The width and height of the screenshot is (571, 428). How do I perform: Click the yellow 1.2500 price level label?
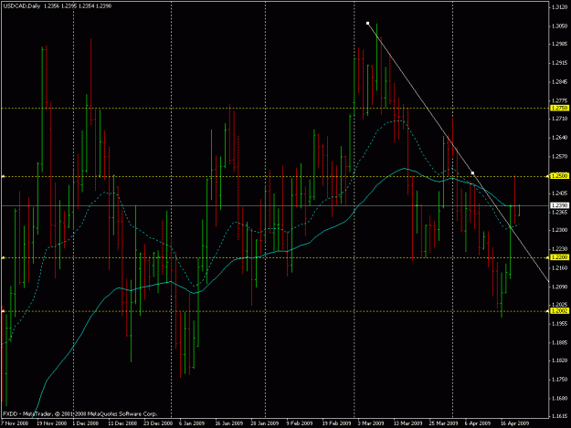[x=560, y=176]
